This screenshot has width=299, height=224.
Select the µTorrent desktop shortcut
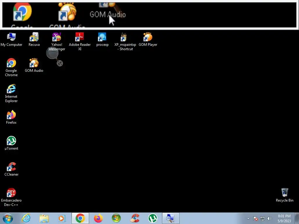11,143
